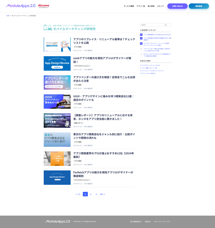Open ユーザー調査レポート一覧 resource link
The width and height of the screenshot is (215, 228).
[x=148, y=68]
